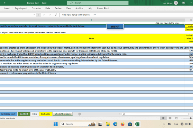Viewport: 193px width, 128px height.
Task: Launch Firefox from the taskbar
Action: pos(123,124)
